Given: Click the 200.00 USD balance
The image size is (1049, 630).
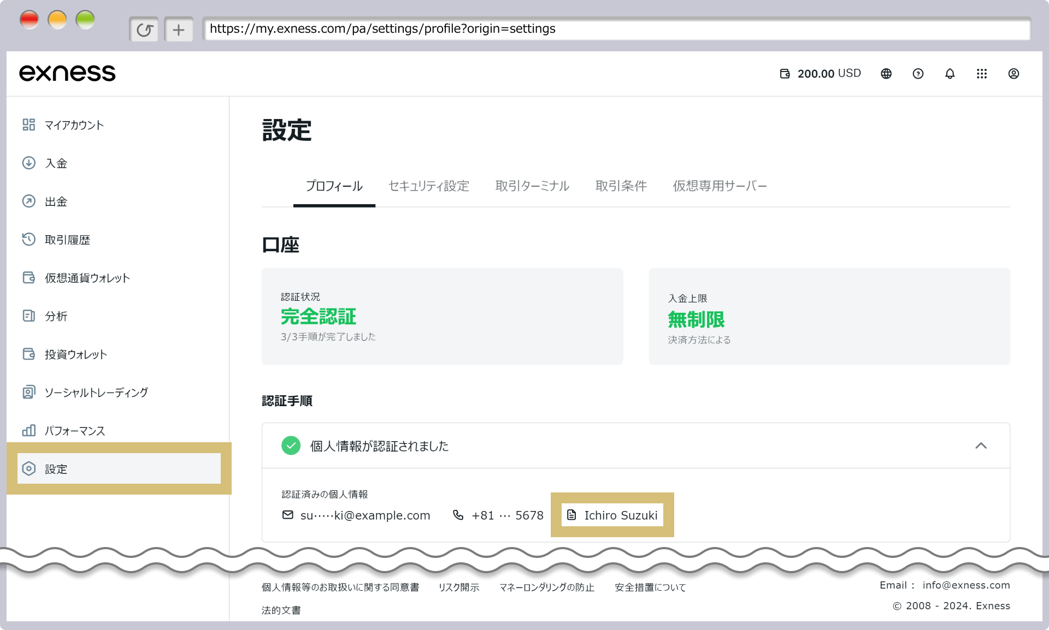Looking at the screenshot, I should [829, 74].
